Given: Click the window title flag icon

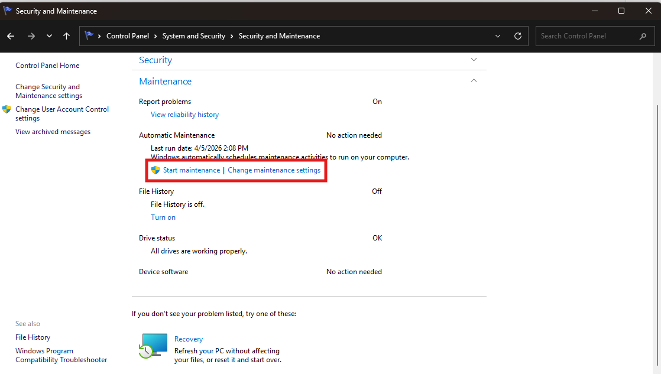Looking at the screenshot, I should click(7, 11).
